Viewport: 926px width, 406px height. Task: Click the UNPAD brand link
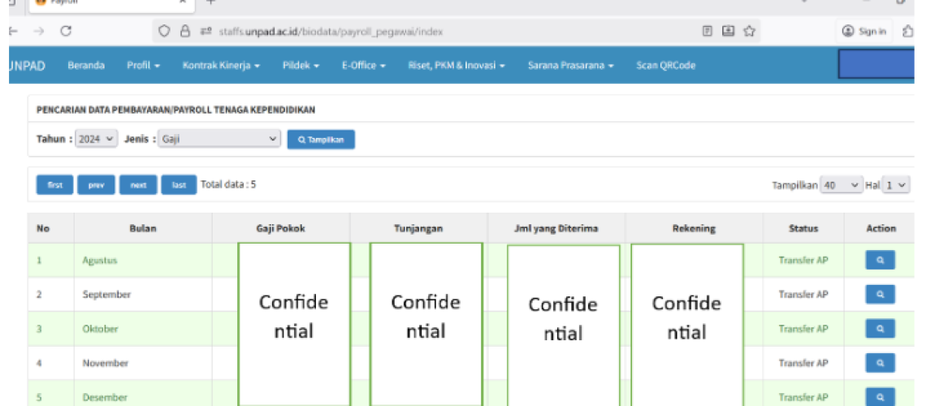tap(28, 66)
